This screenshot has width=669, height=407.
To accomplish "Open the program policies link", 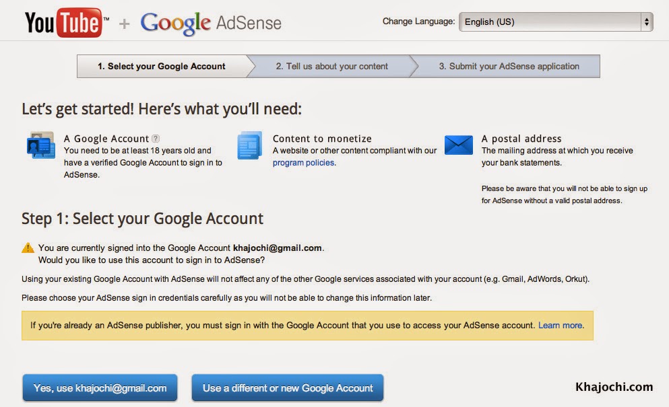I will [303, 163].
